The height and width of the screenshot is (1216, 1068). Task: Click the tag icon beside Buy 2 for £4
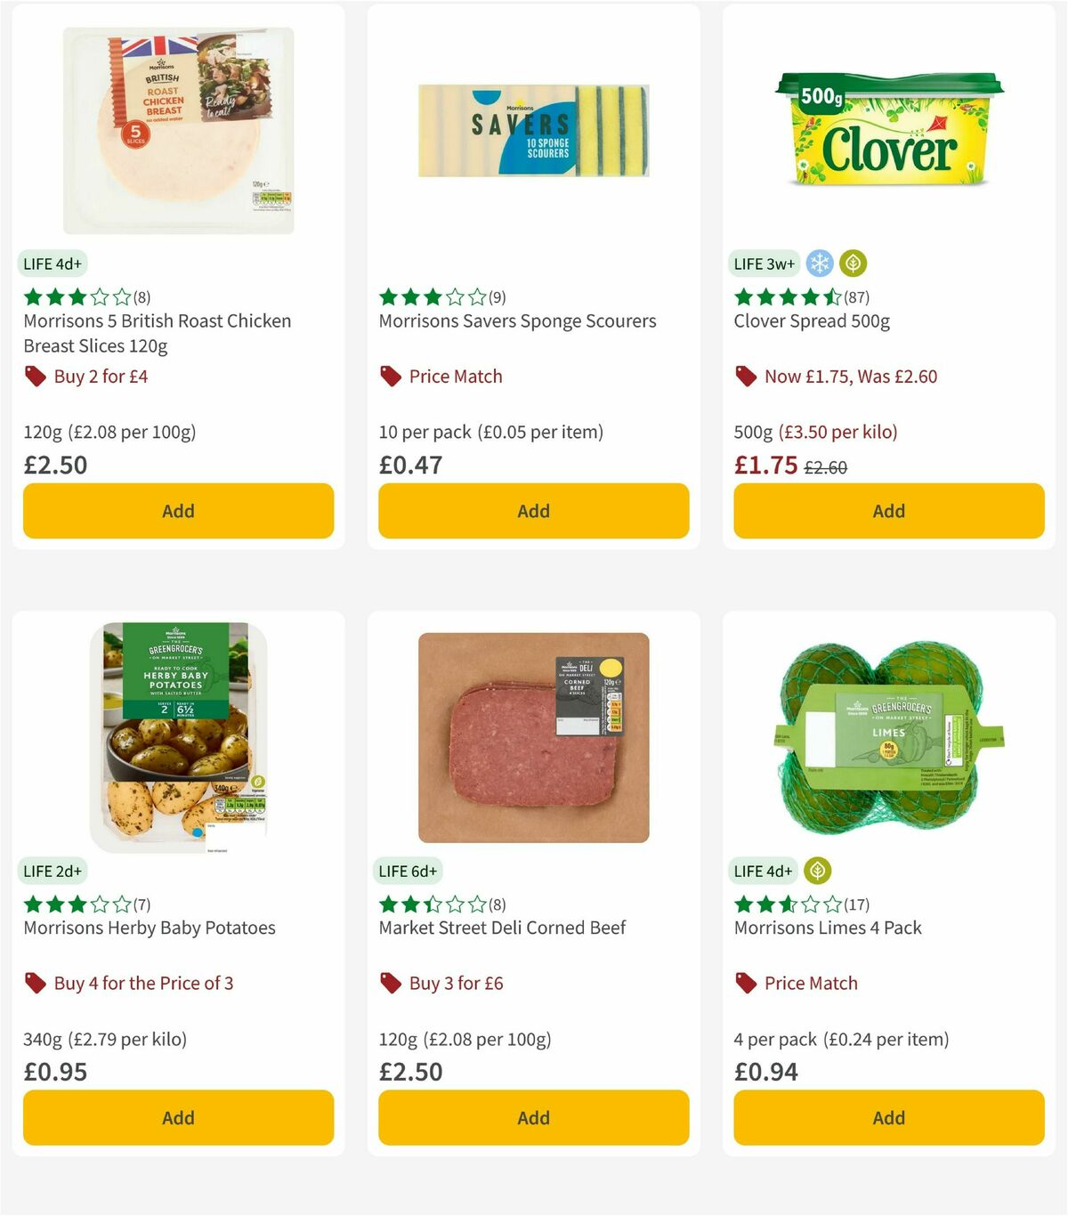pos(36,376)
